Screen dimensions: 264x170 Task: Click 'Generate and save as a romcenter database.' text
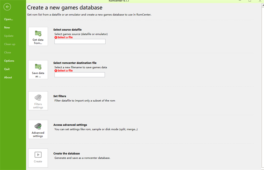pos(82,158)
